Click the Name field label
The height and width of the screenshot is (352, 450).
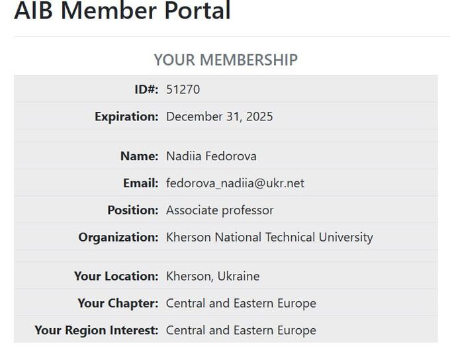click(139, 156)
